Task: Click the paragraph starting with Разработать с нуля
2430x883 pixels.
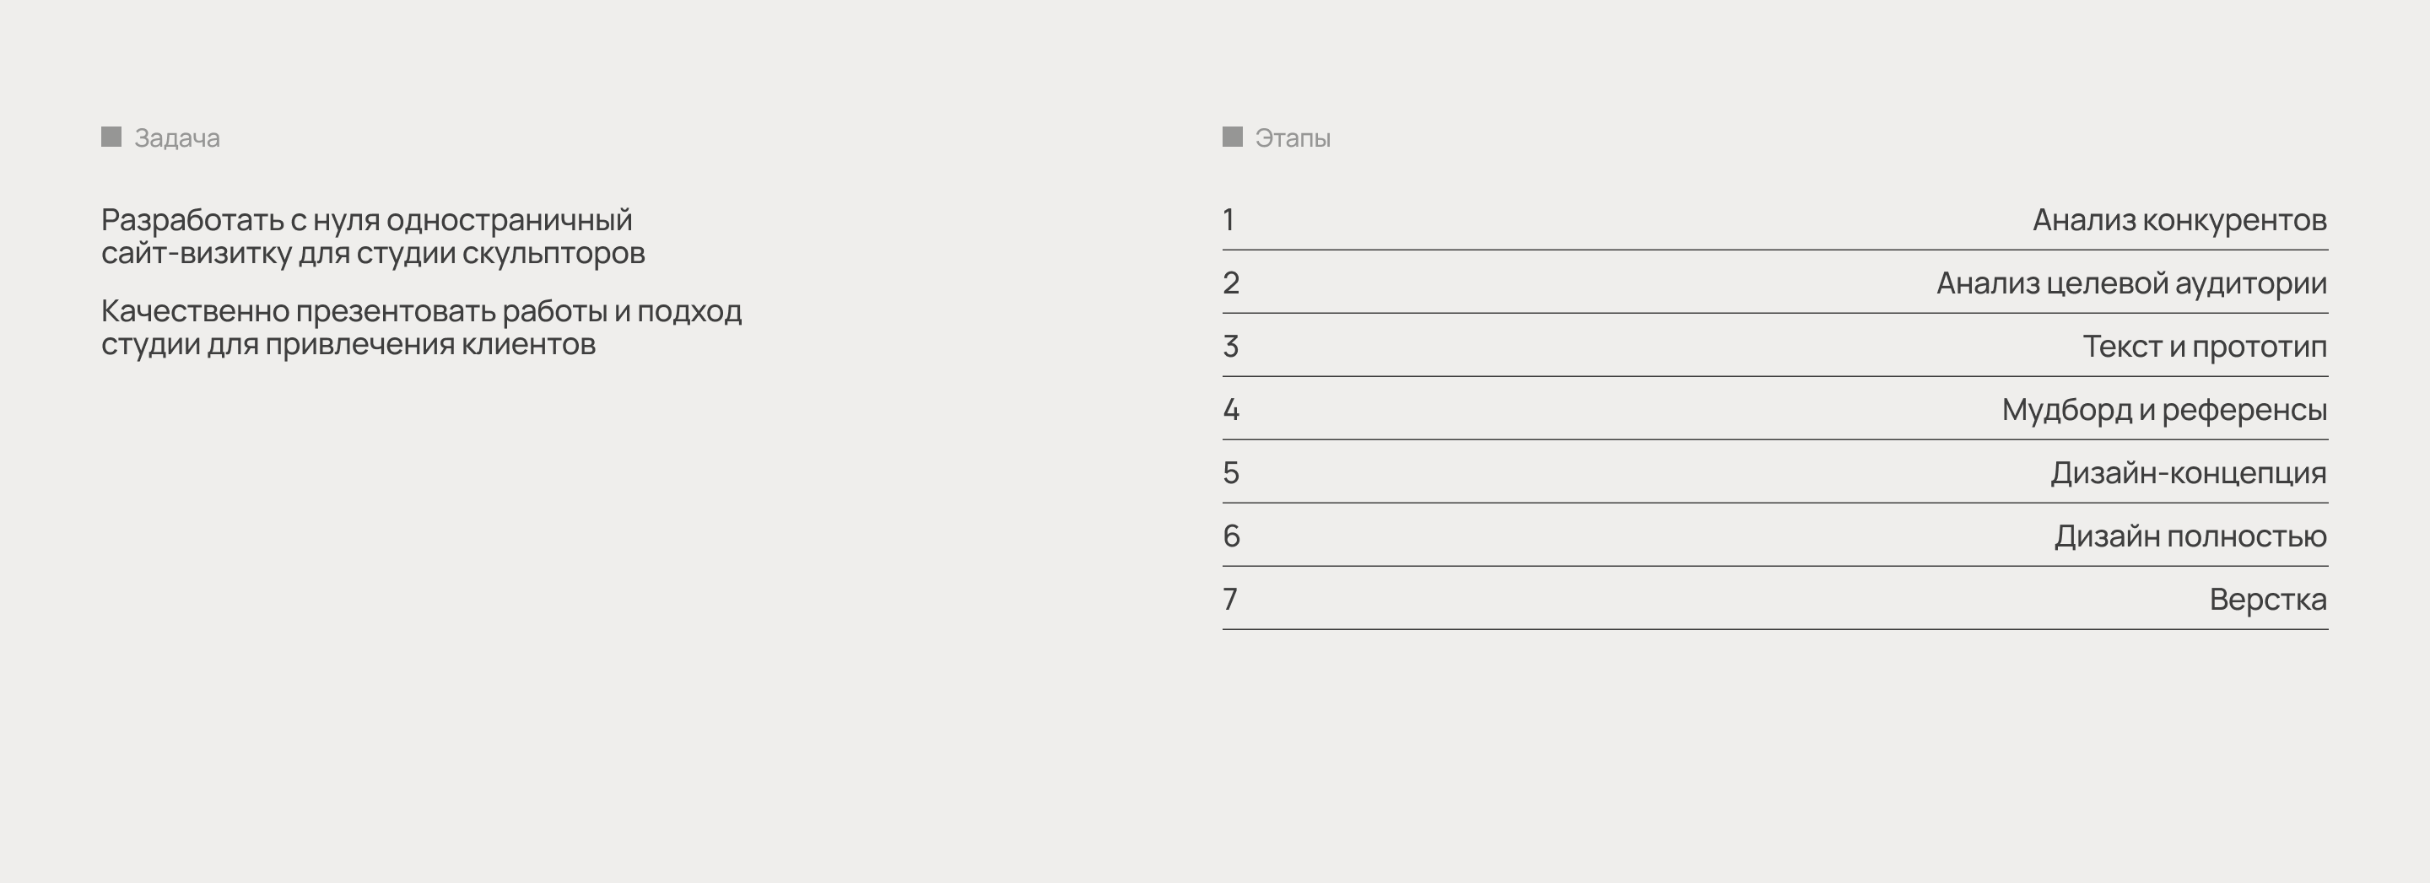Action: [373, 236]
